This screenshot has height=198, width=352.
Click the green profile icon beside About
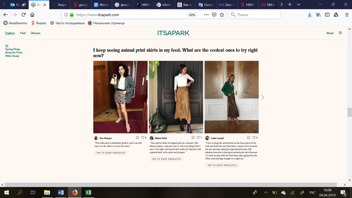(x=340, y=33)
